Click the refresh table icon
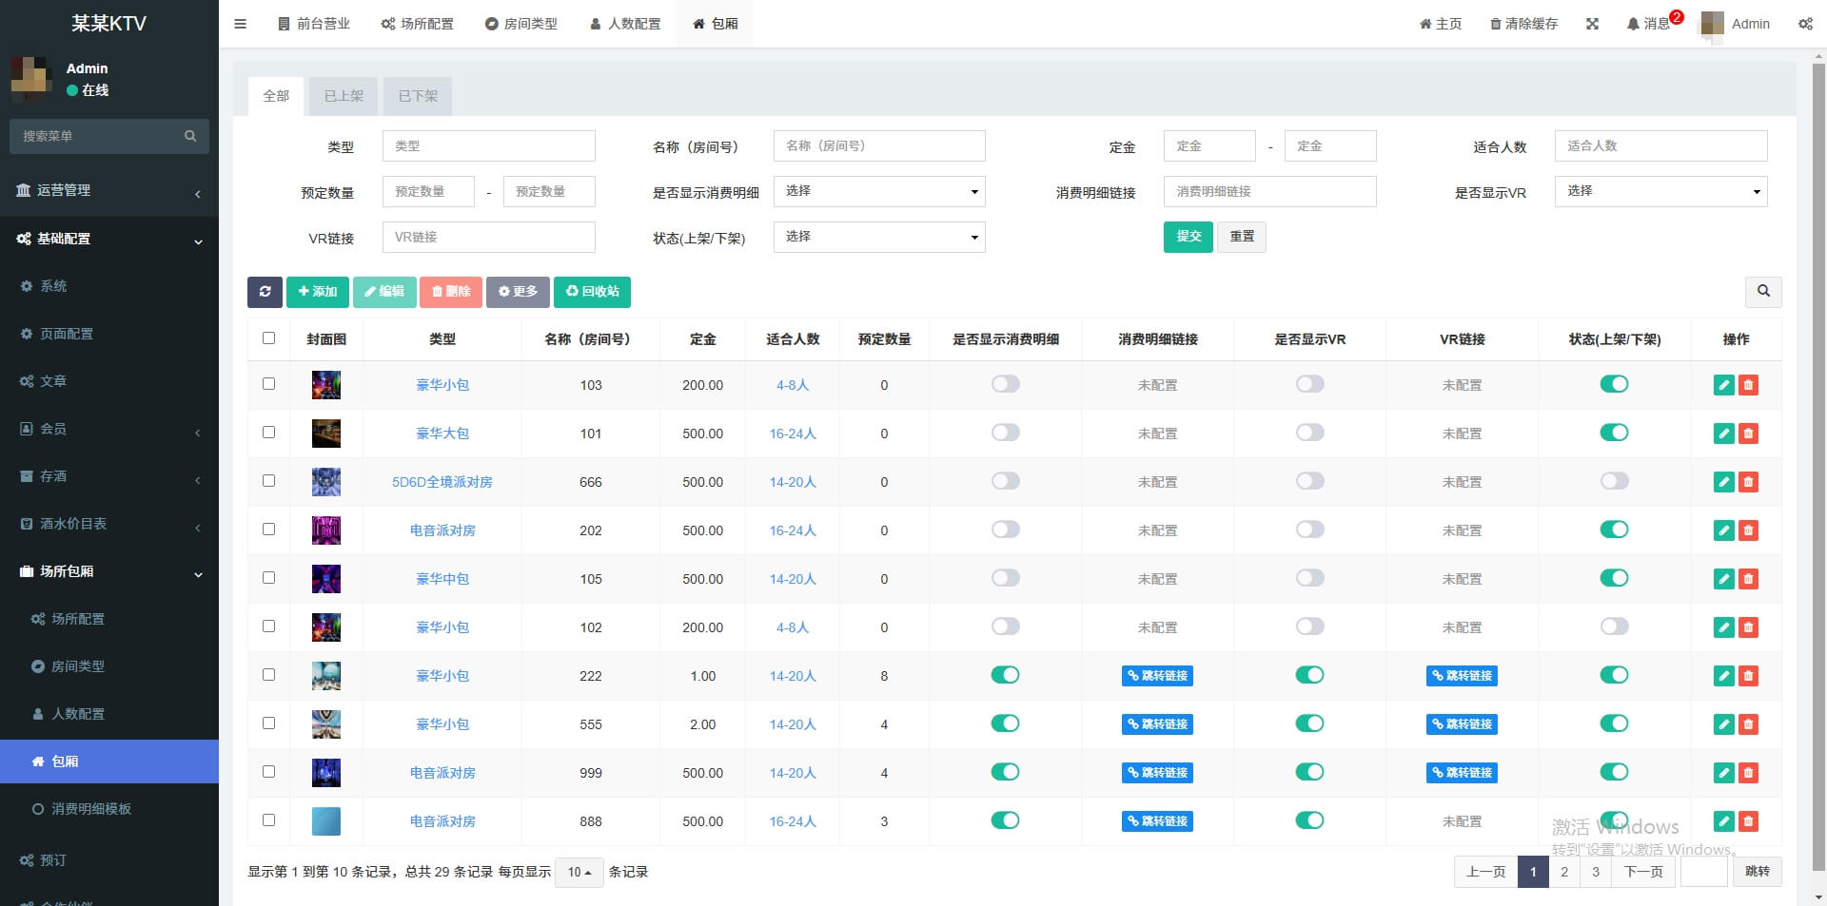The image size is (1827, 906). point(265,292)
